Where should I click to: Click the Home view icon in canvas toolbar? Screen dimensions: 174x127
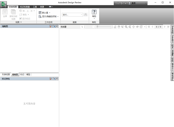coord(115,27)
